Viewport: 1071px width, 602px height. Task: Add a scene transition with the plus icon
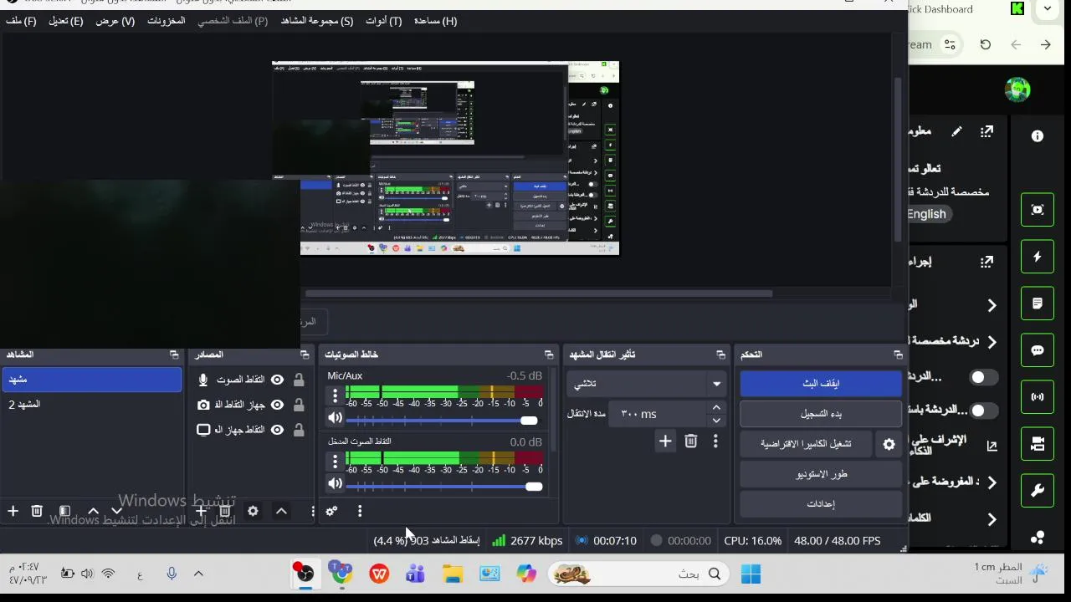click(x=665, y=441)
